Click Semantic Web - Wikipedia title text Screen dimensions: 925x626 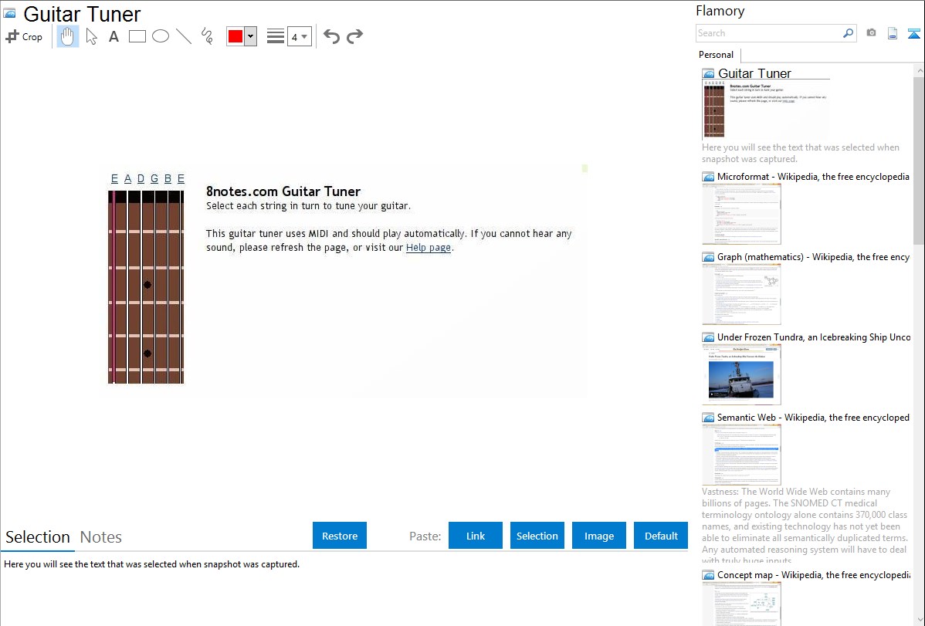(813, 417)
